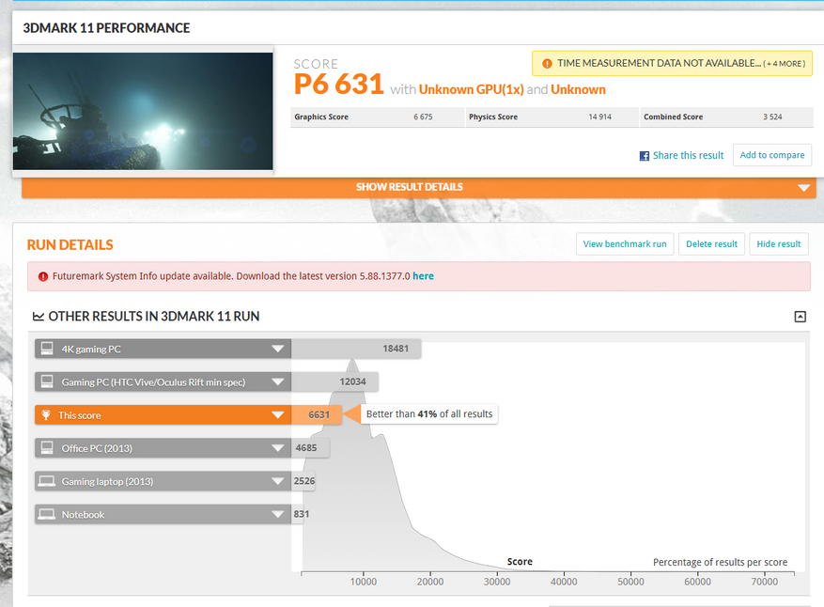Expand the This score dropdown arrow
Viewport: 824px width, 607px height.
point(278,415)
